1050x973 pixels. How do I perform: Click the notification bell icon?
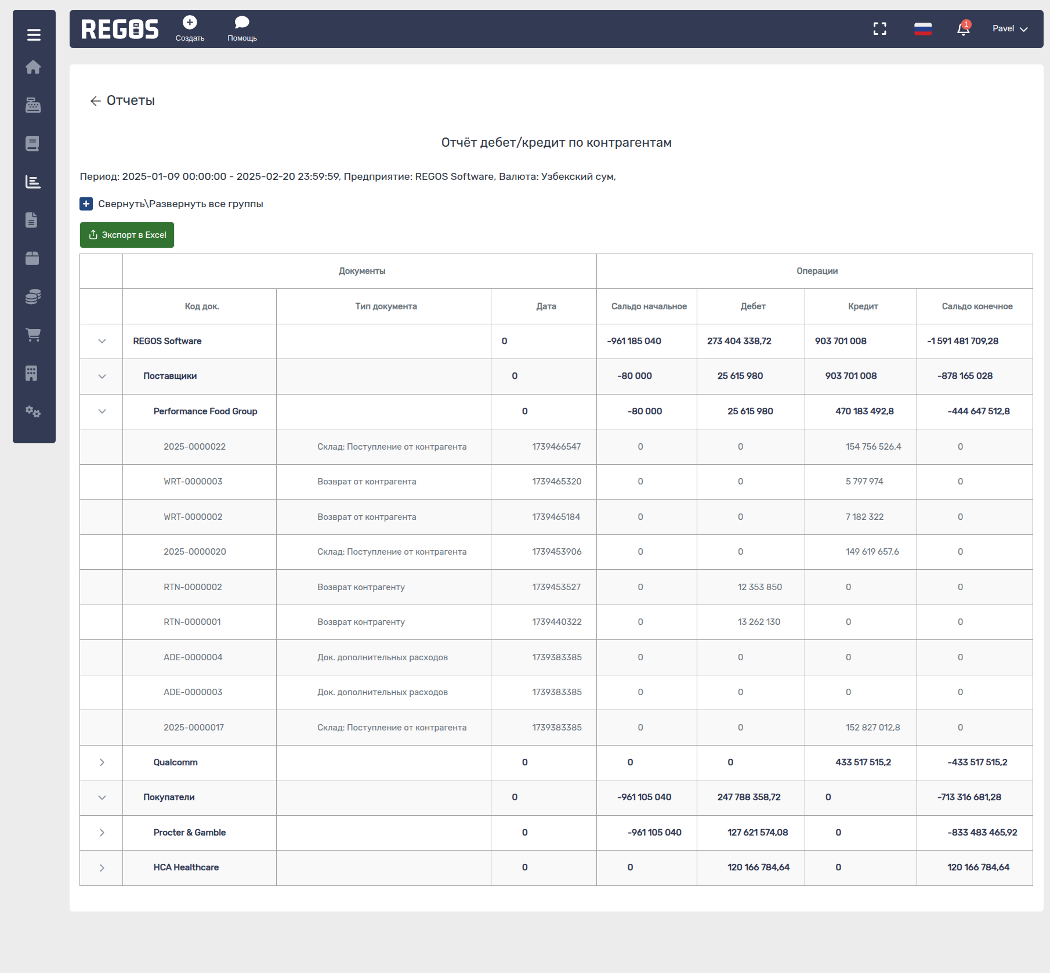963,29
